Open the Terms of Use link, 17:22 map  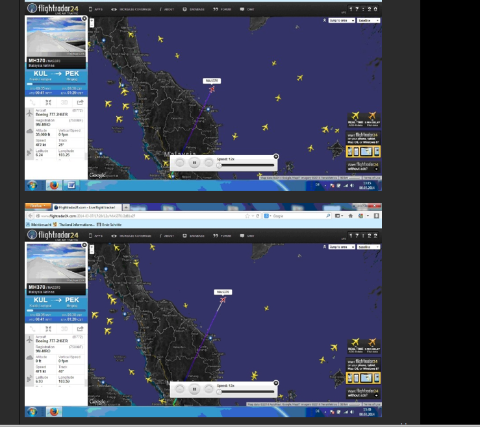pos(372,404)
